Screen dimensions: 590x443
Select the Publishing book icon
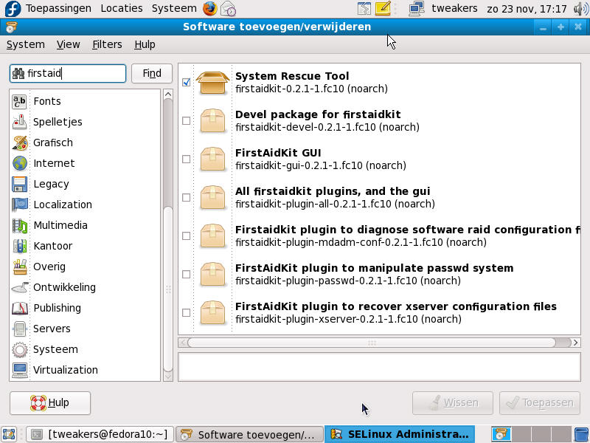pyautogui.click(x=19, y=308)
